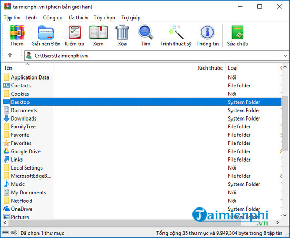Click the OneDrive cloud icon

tap(6, 209)
